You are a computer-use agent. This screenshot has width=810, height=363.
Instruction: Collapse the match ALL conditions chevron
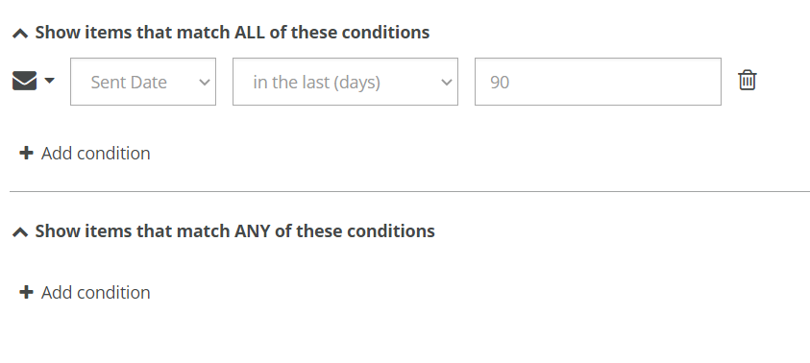click(19, 34)
